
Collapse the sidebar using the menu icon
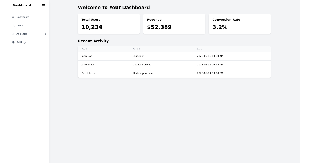coord(43,5)
